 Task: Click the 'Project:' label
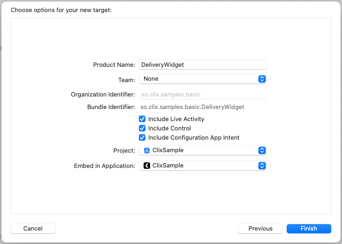pos(125,151)
